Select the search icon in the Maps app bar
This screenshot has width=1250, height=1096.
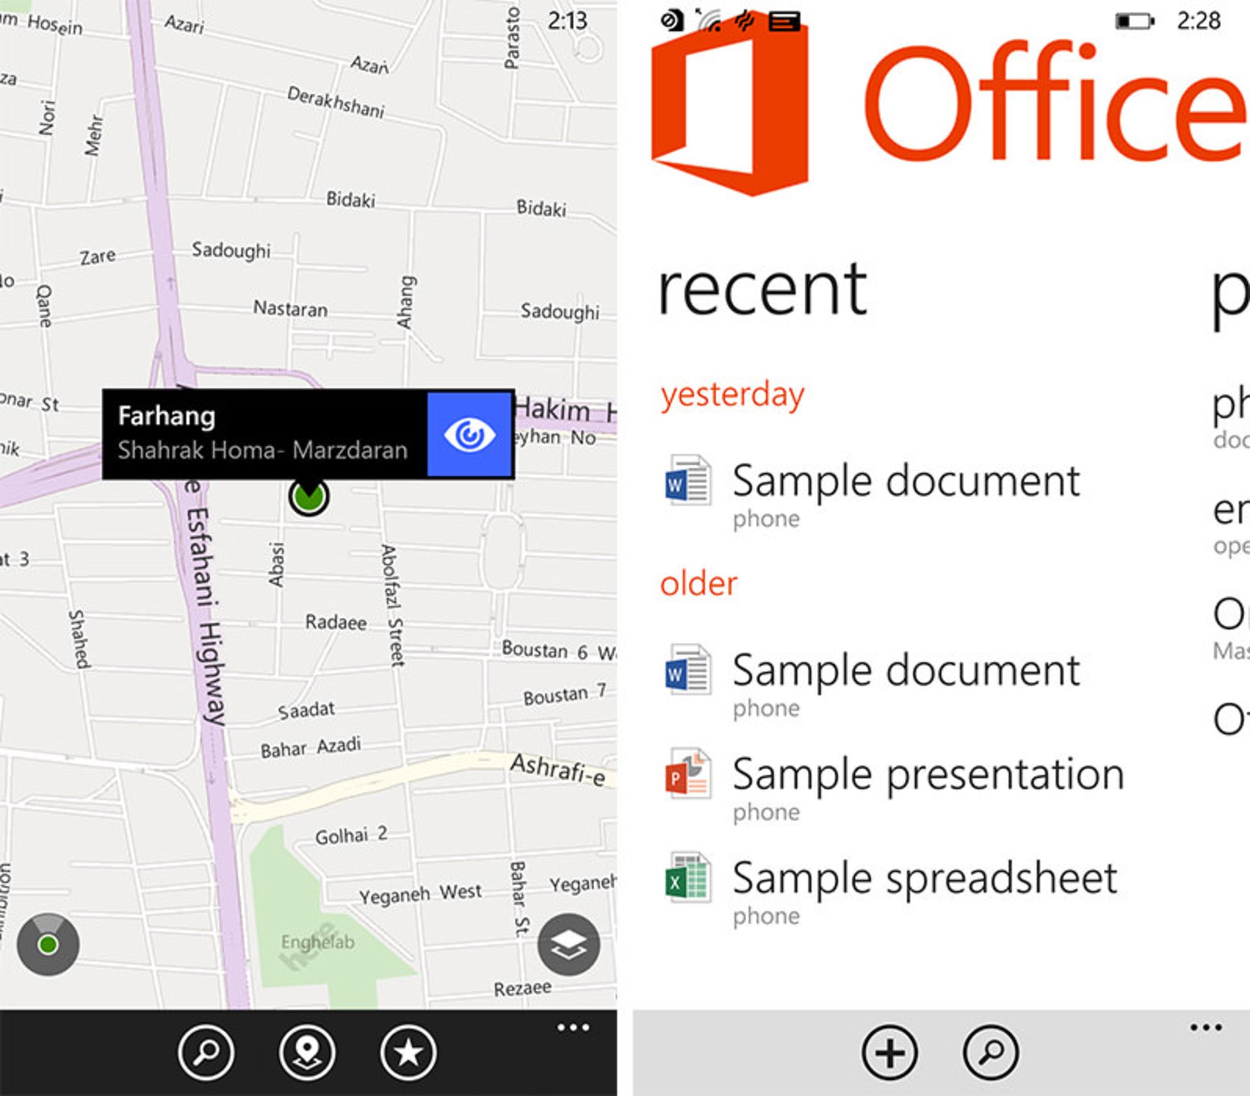(x=206, y=1053)
